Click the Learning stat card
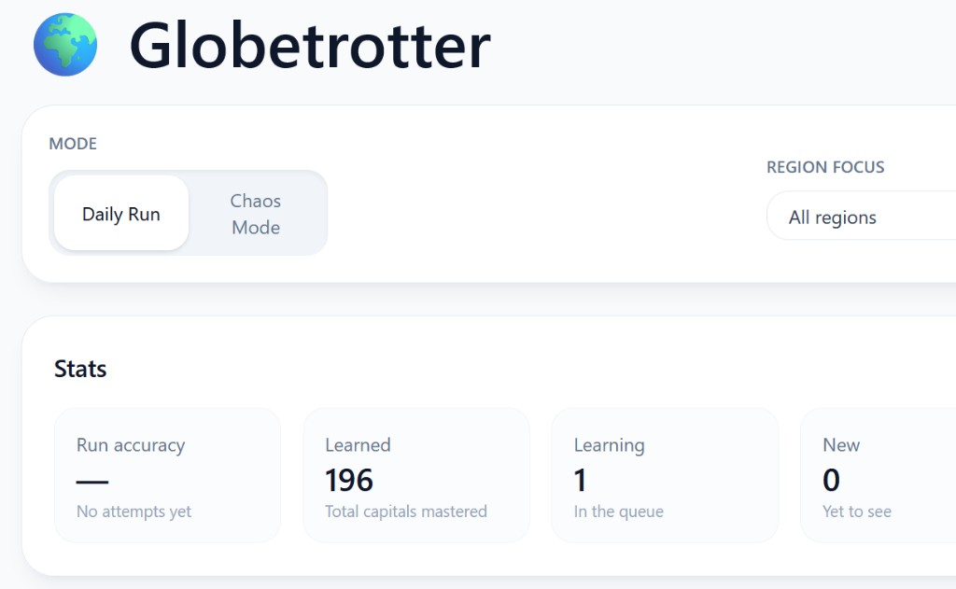Viewport: 956px width, 589px height. [x=665, y=474]
